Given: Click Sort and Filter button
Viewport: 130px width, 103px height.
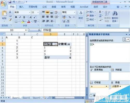Looking at the screenshot, I should (107, 16).
